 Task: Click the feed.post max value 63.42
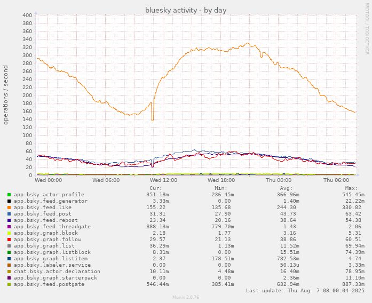point(353,214)
